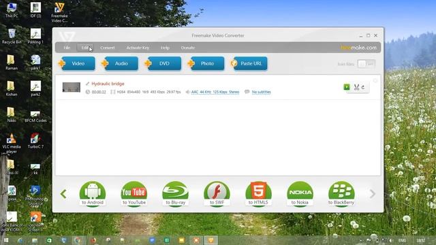Open Firefox from the taskbar
The image size is (436, 245).
(x=93, y=240)
